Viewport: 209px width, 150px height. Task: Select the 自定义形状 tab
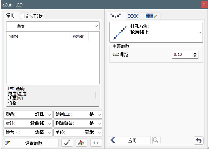pos(32,16)
